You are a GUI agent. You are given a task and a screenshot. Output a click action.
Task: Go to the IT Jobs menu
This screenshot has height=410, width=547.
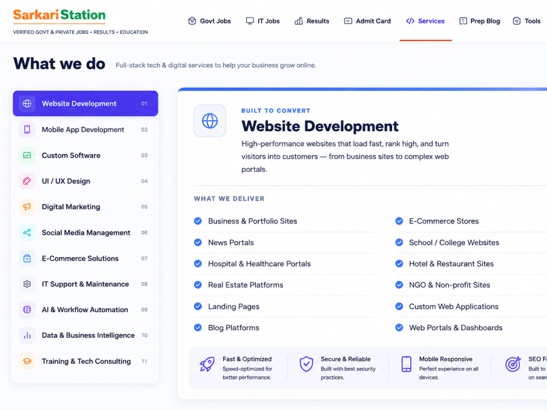coord(263,21)
